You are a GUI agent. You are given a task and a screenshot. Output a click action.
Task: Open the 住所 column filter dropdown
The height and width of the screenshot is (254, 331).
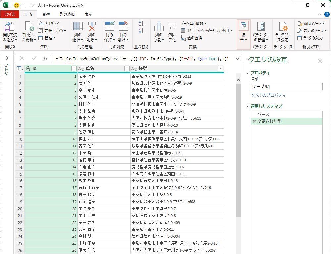pyautogui.click(x=220, y=68)
